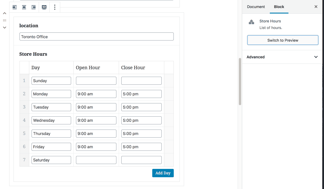This screenshot has width=324, height=189.
Task: Close the settings sidebar
Action: pos(316,7)
